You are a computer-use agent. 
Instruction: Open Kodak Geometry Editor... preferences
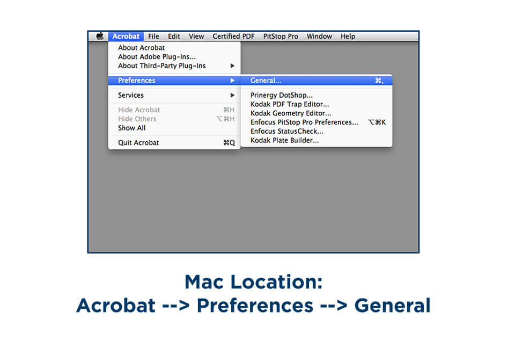317,113
